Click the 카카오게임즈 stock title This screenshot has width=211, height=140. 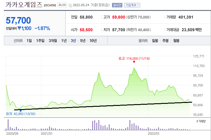point(24,4)
